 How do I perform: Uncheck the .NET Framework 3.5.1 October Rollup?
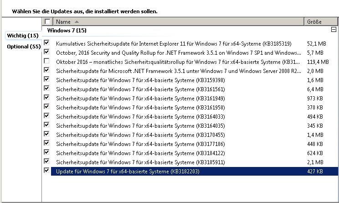click(47, 52)
